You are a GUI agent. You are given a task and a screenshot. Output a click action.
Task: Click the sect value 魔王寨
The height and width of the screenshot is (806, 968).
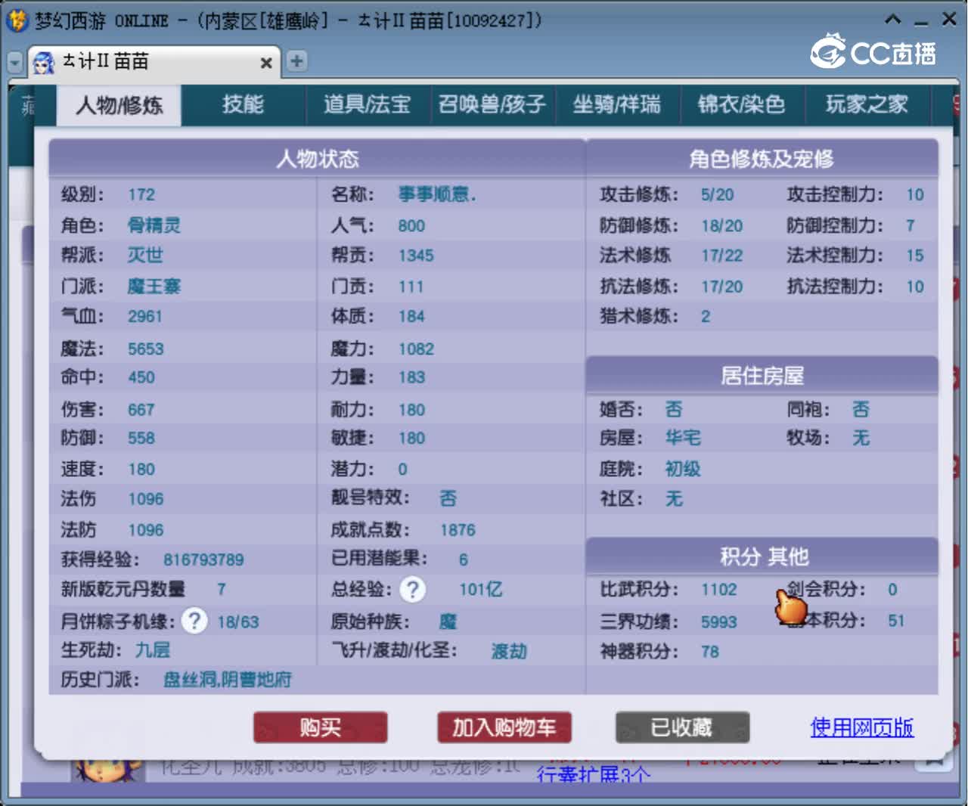click(154, 287)
